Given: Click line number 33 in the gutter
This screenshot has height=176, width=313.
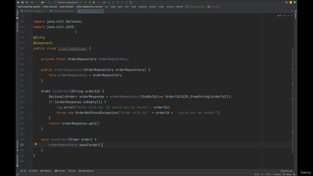Looking at the screenshot, I should coord(22,145).
